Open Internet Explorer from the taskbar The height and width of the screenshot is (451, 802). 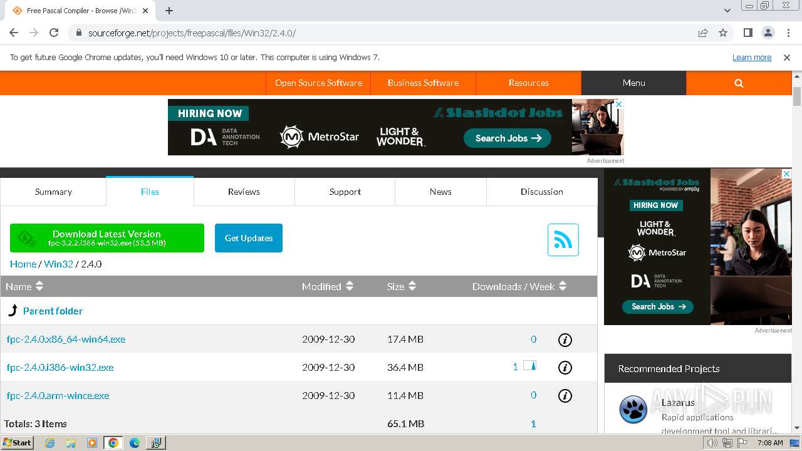50,443
